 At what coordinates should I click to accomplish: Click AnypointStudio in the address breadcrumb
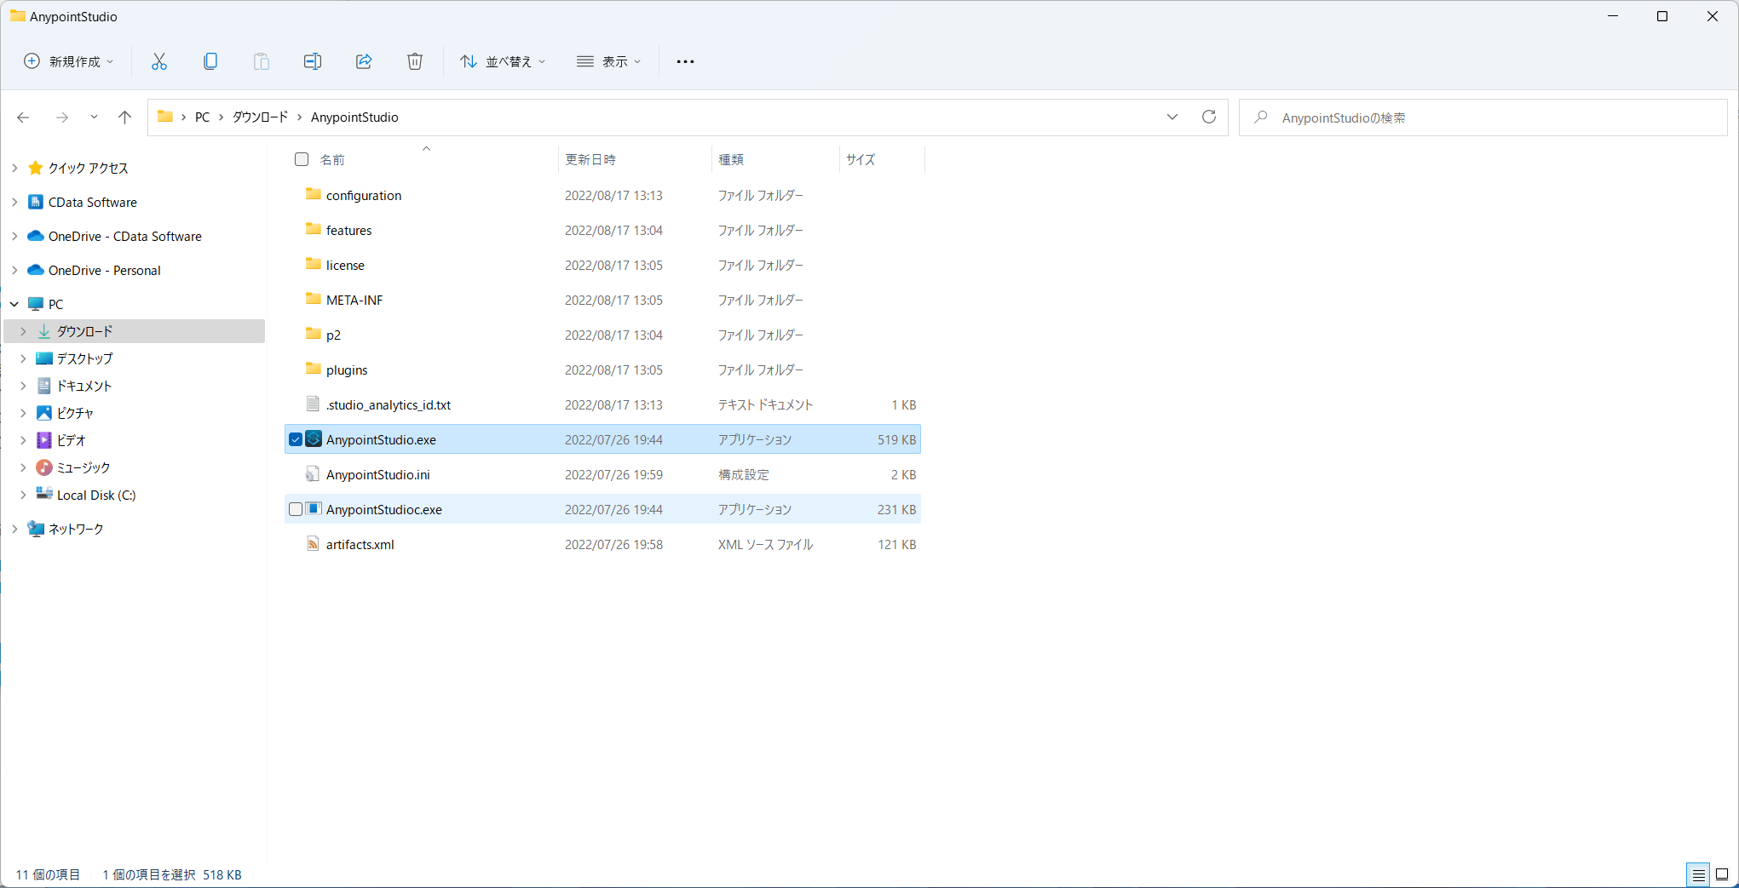(x=354, y=117)
